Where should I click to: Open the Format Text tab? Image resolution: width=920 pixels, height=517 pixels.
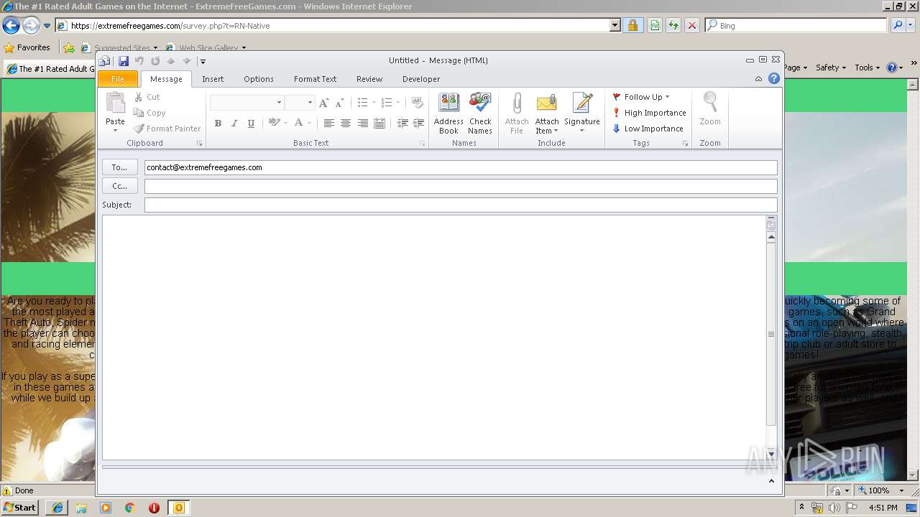pos(315,79)
